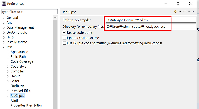Close the Preferences window
This screenshot has width=199, height=109.
tap(191, 4)
